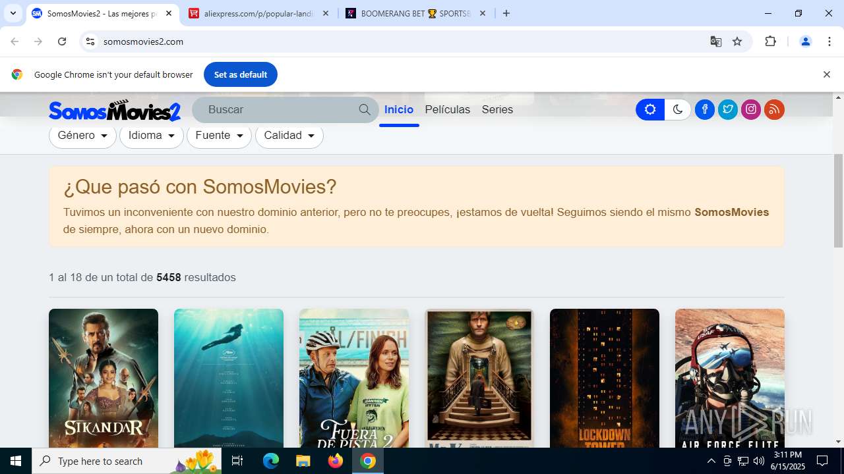This screenshot has width=844, height=474.
Task: Launch Microsoft Edge from taskbar
Action: tap(271, 461)
